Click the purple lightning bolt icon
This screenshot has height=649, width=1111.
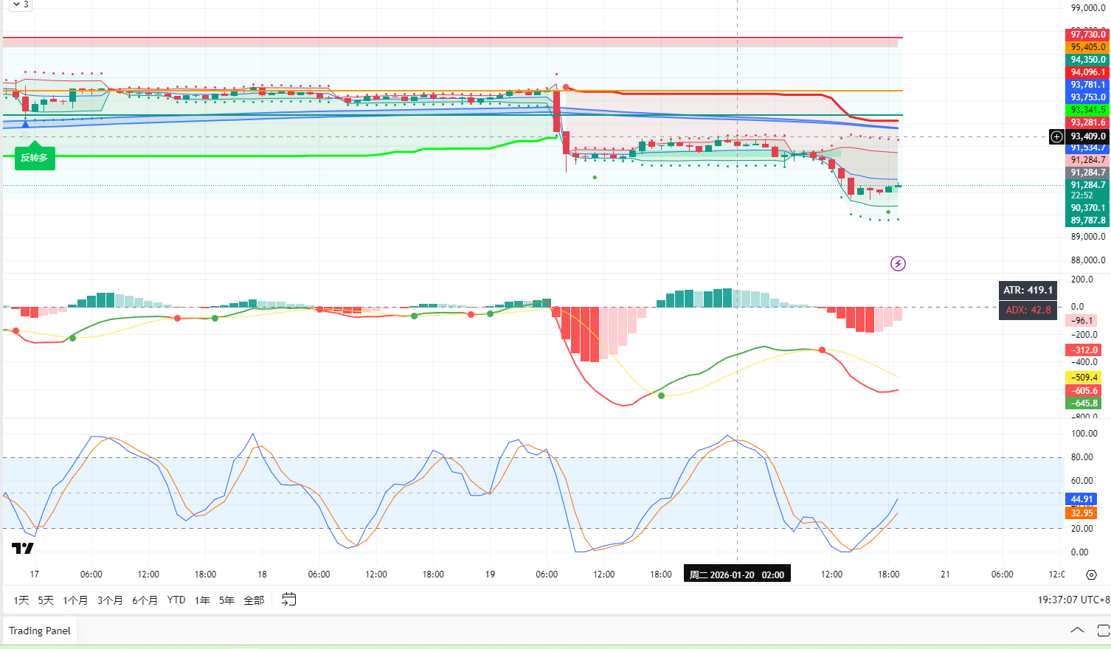898,263
